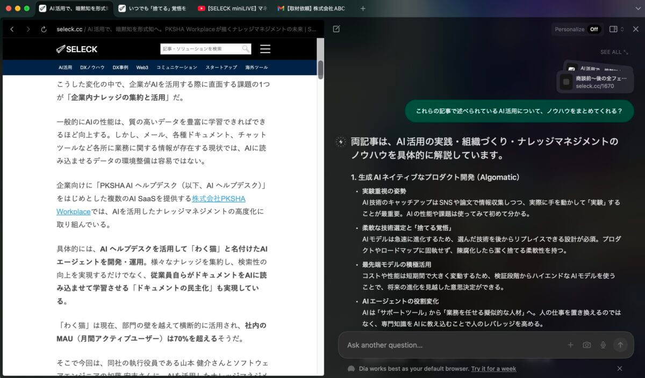The height and width of the screenshot is (378, 645).
Task: Open the SELECK hamburger menu
Action: coord(265,49)
